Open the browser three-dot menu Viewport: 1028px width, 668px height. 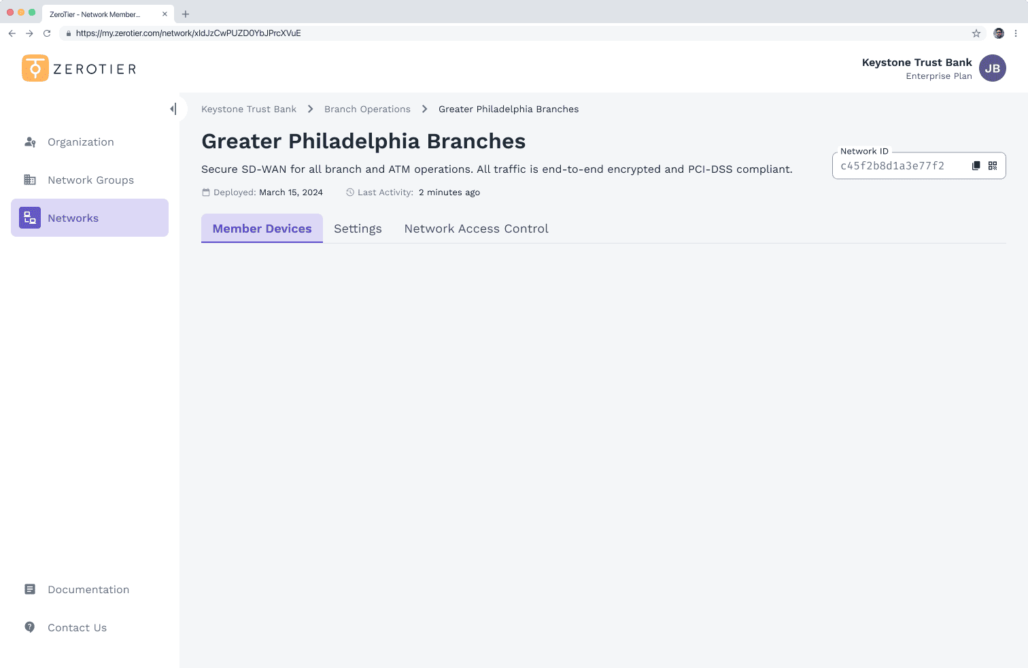(1016, 33)
